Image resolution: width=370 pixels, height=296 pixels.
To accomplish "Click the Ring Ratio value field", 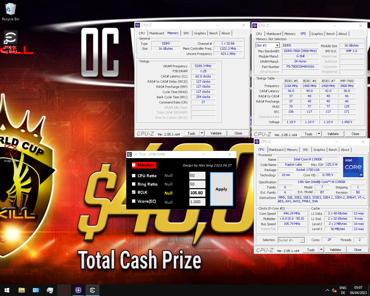I will 197,184.
